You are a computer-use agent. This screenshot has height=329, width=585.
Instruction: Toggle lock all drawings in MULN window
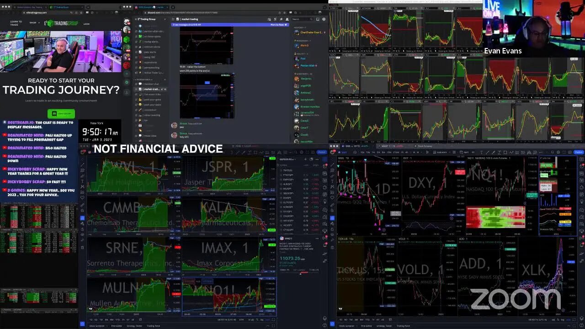point(82,229)
